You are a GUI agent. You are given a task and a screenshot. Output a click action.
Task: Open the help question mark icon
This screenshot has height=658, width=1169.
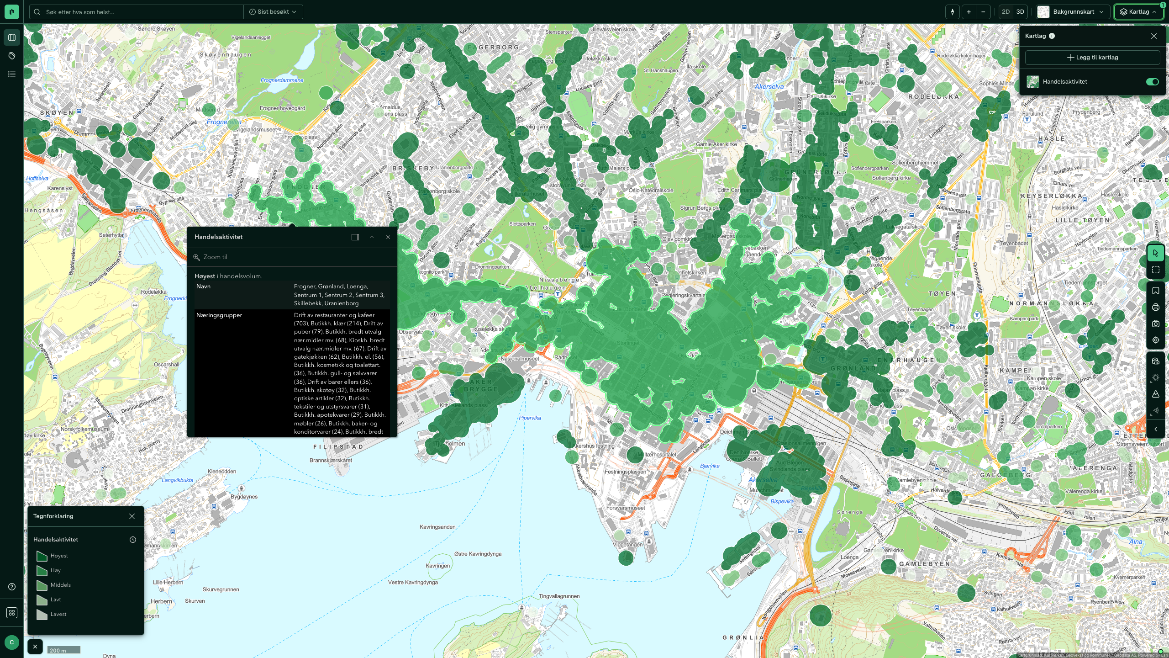[12, 587]
